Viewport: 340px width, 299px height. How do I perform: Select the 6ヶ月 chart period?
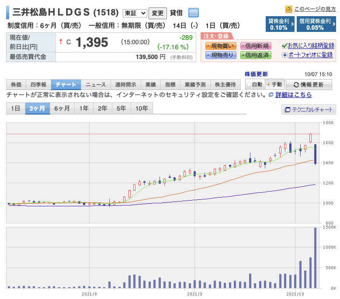[x=62, y=108]
